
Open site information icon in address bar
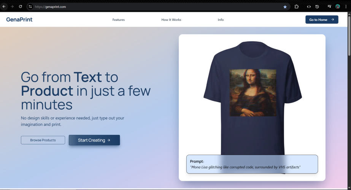(30, 7)
